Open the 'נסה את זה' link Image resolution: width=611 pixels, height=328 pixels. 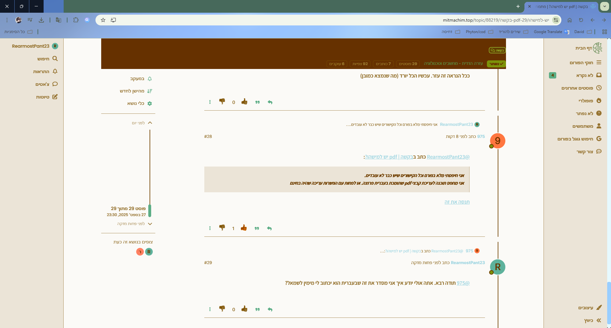457,202
